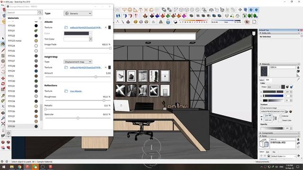Click the Zoom Extents tool
Screen dimensions: 303x170
[x=3, y=124]
